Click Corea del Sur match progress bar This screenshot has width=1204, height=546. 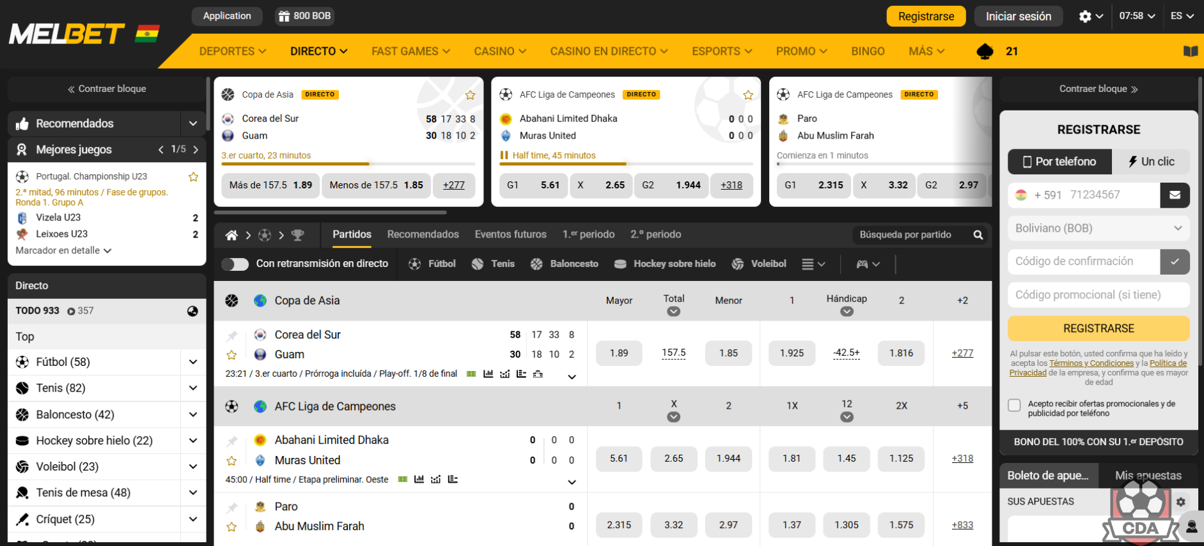[x=348, y=164]
